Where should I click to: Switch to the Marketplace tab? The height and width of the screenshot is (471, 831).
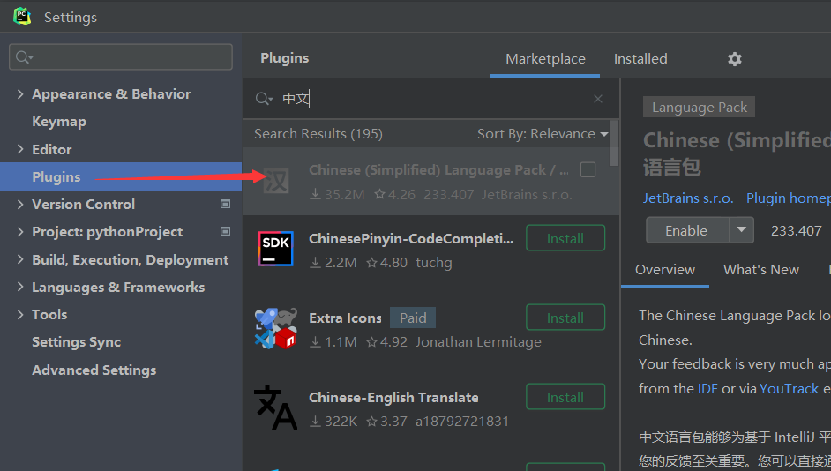click(x=545, y=59)
